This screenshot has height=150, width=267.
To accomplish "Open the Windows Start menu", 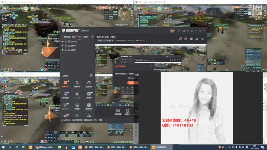I will point(3,147).
